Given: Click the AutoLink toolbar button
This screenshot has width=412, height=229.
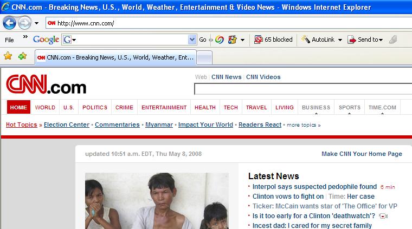Looking at the screenshot, I should [x=321, y=40].
